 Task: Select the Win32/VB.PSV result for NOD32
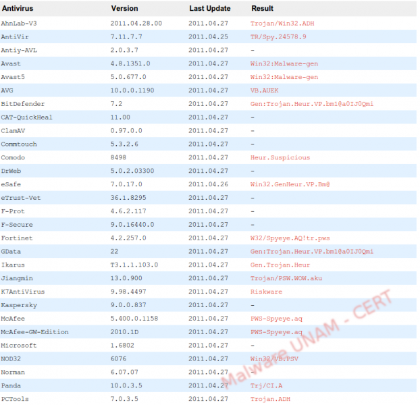tap(274, 359)
